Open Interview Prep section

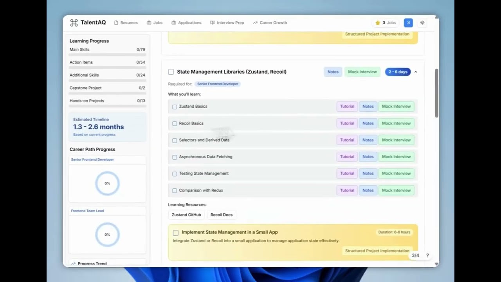coord(227,23)
